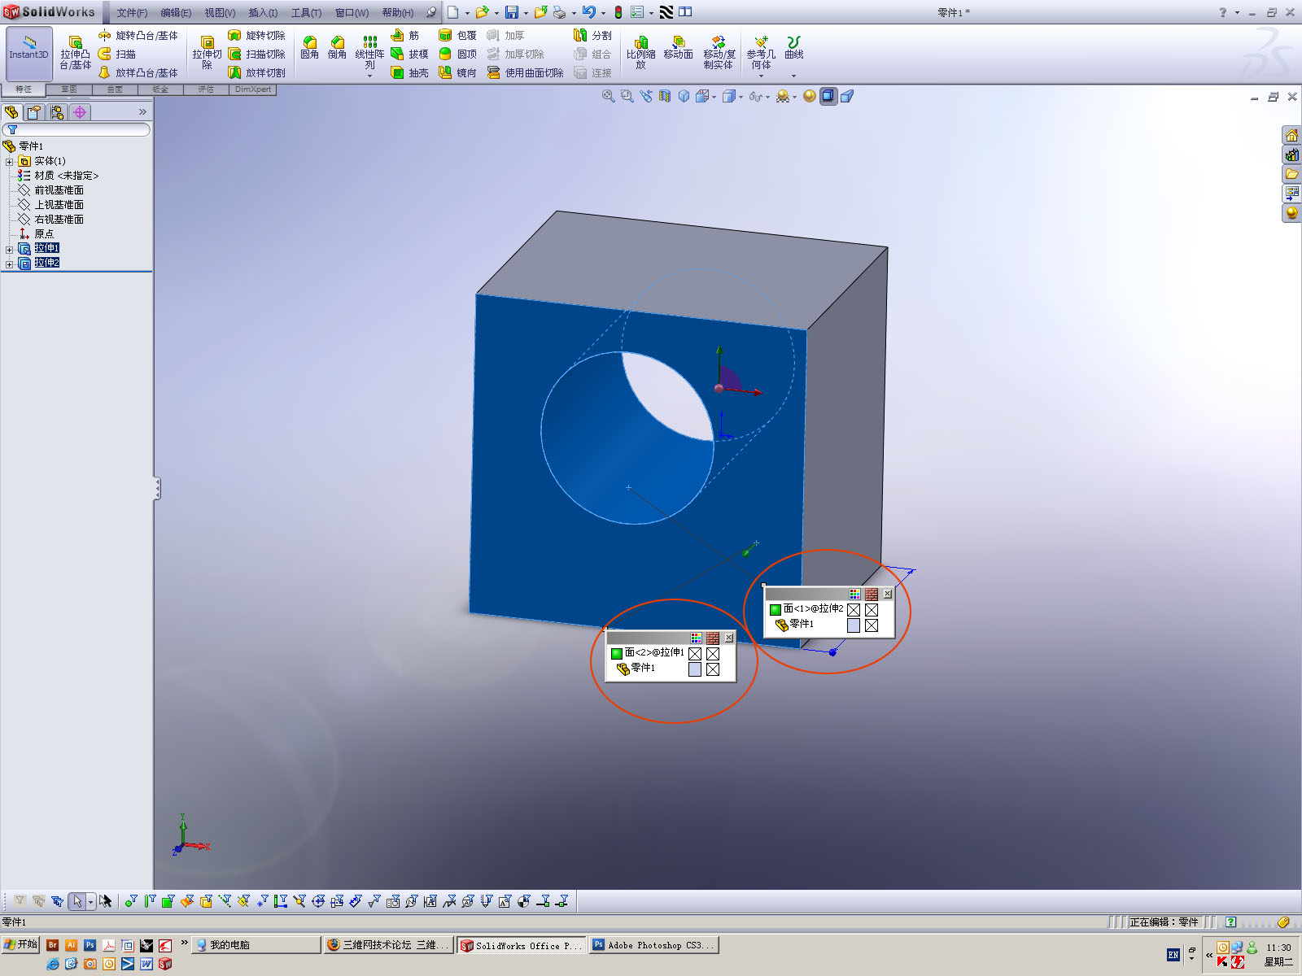Toggle second crossed box on 面<2>@拉伸1 row
Screen dimensions: 1302x976
pos(713,654)
